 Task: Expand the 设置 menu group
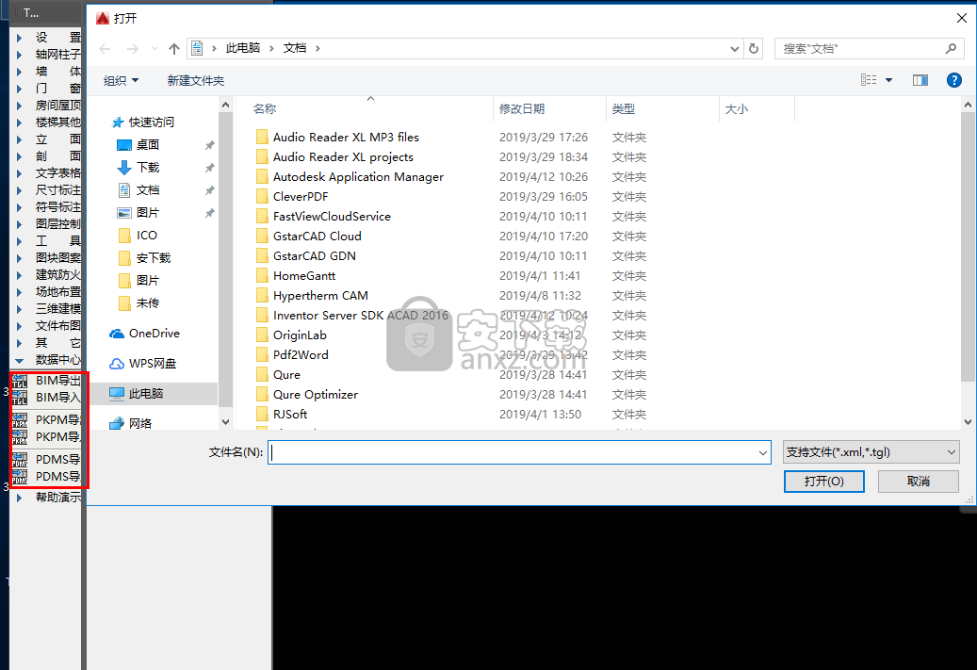coord(19,38)
